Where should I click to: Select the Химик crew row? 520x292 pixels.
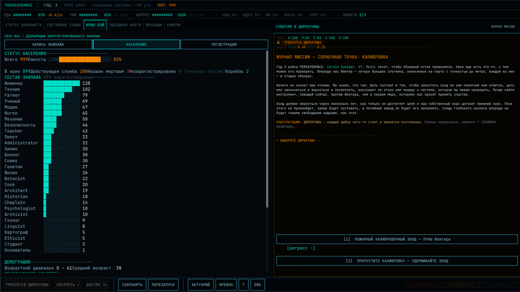tap(47, 149)
